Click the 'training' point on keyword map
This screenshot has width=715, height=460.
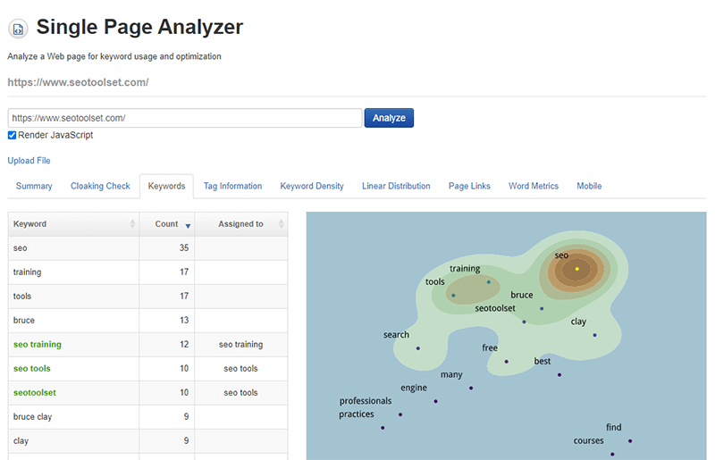pos(488,282)
